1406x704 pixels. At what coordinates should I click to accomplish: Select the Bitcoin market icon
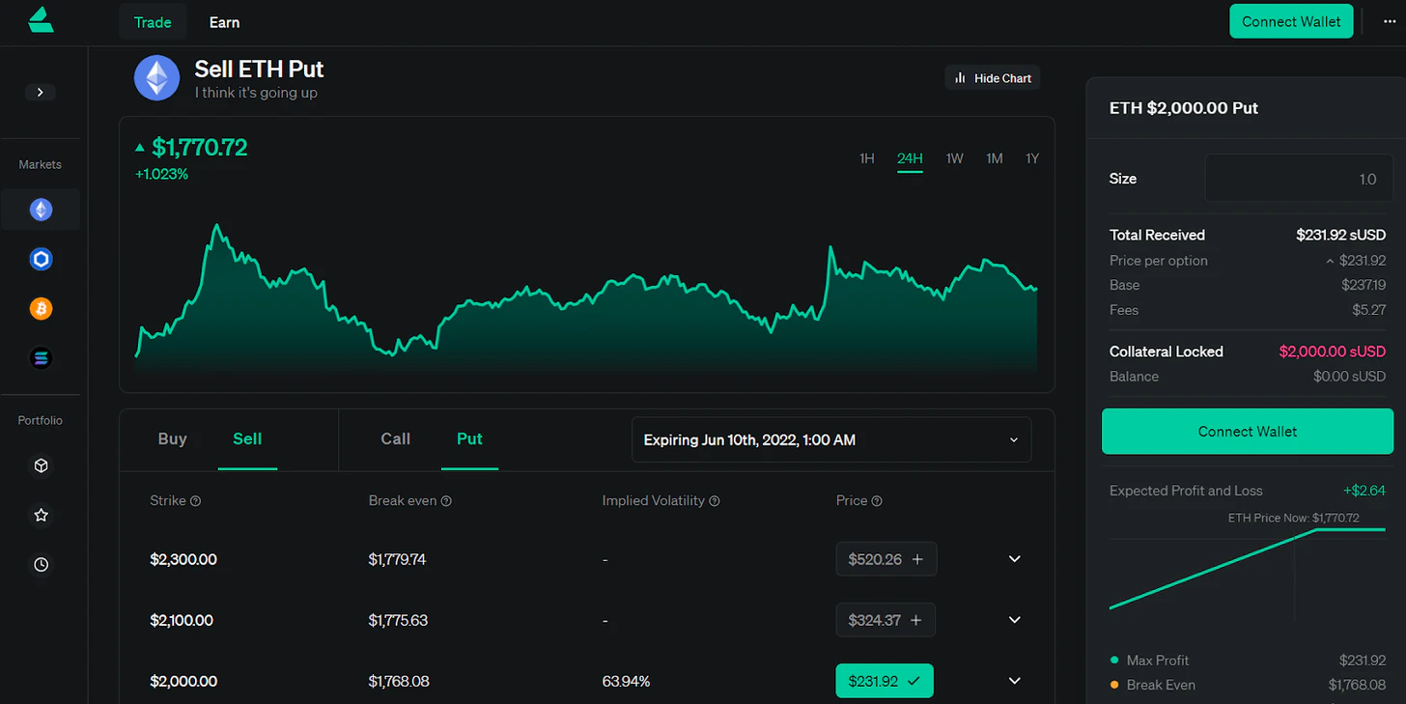(x=41, y=309)
